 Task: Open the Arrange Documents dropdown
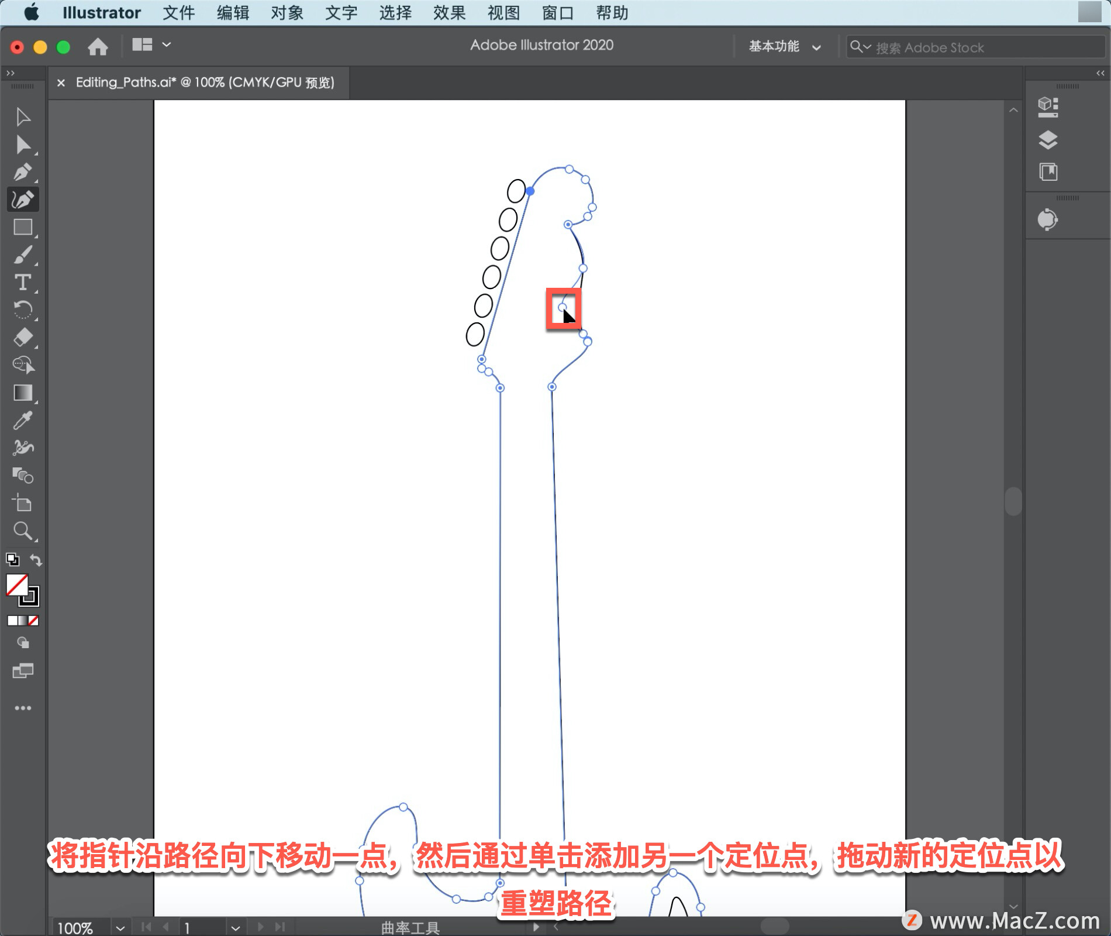(151, 44)
